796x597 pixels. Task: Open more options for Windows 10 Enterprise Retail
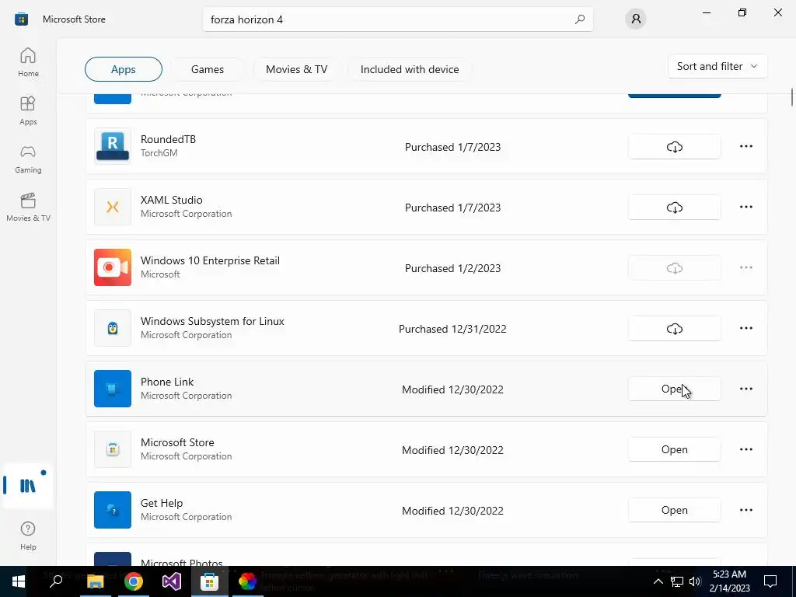tap(745, 267)
